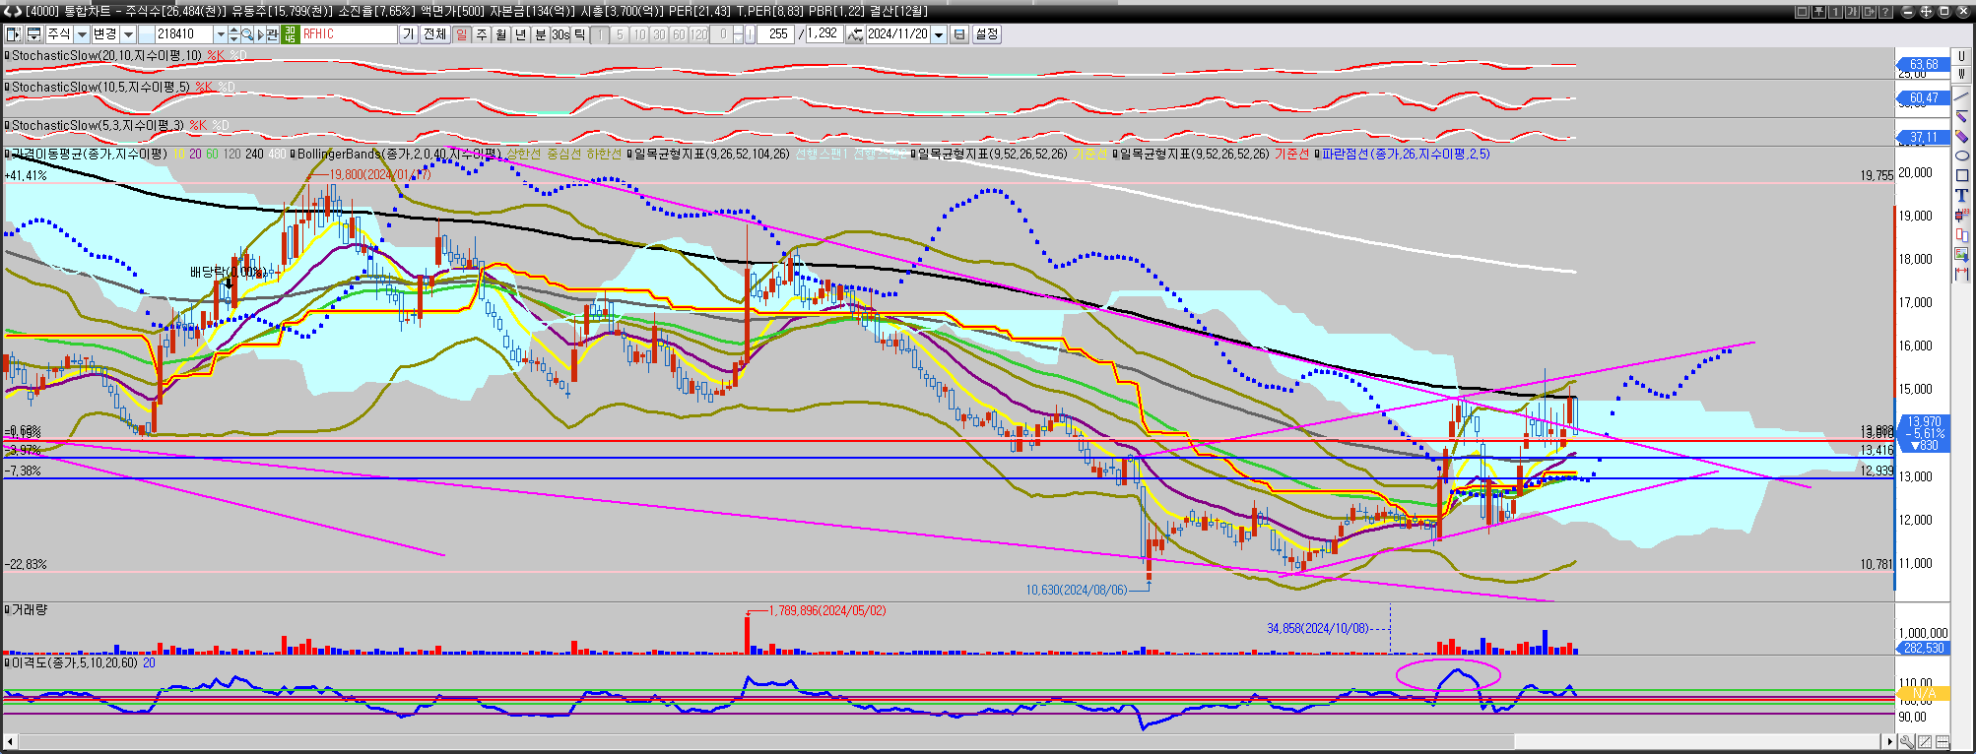
Task: Click the title bar help question icon
Action: tap(1885, 12)
